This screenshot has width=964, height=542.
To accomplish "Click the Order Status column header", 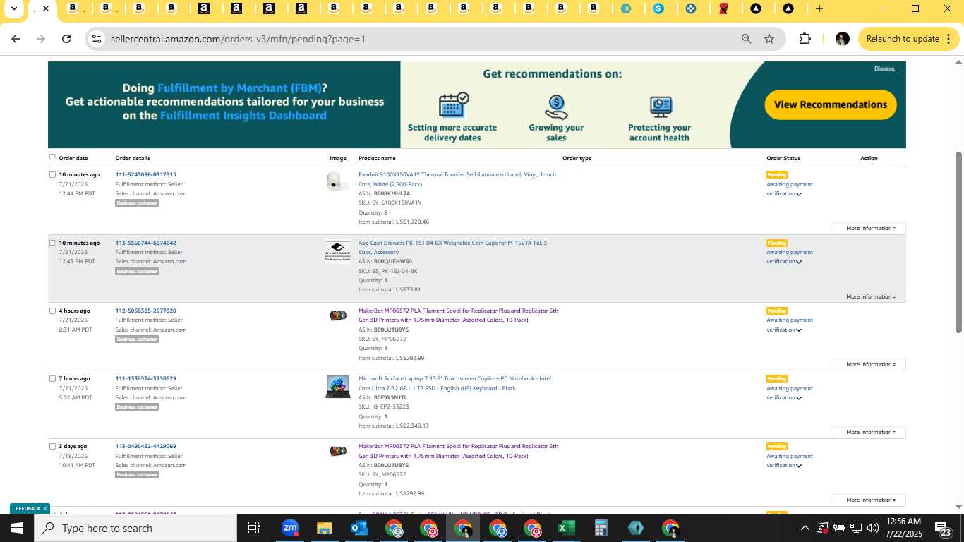I will [783, 158].
